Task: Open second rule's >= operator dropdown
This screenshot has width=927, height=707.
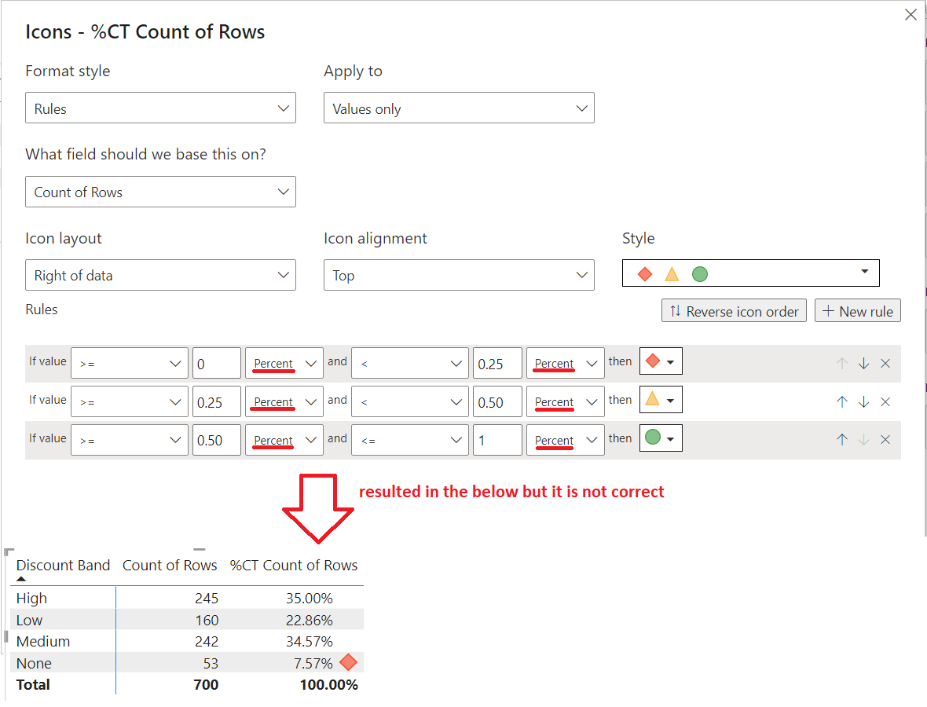Action: point(130,401)
